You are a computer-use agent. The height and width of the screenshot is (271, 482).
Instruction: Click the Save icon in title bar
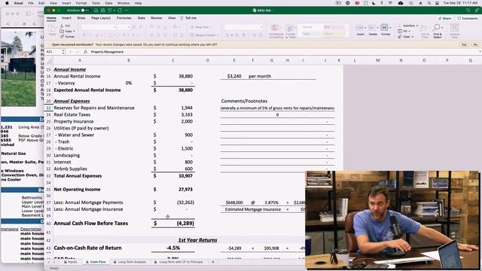click(103, 10)
